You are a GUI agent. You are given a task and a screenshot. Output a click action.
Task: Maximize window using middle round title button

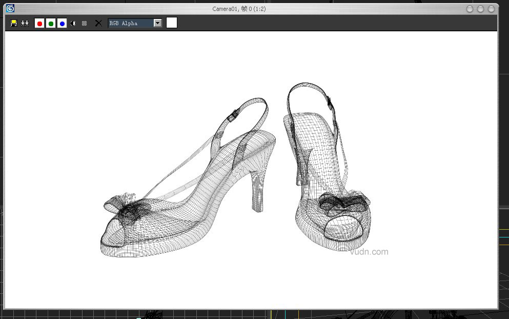point(480,9)
